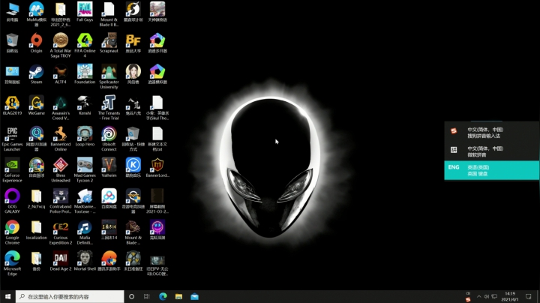Open the WeGame shortcut

pos(36,105)
